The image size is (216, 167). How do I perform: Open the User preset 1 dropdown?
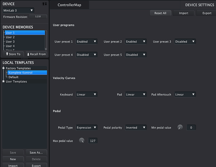pos(87,41)
